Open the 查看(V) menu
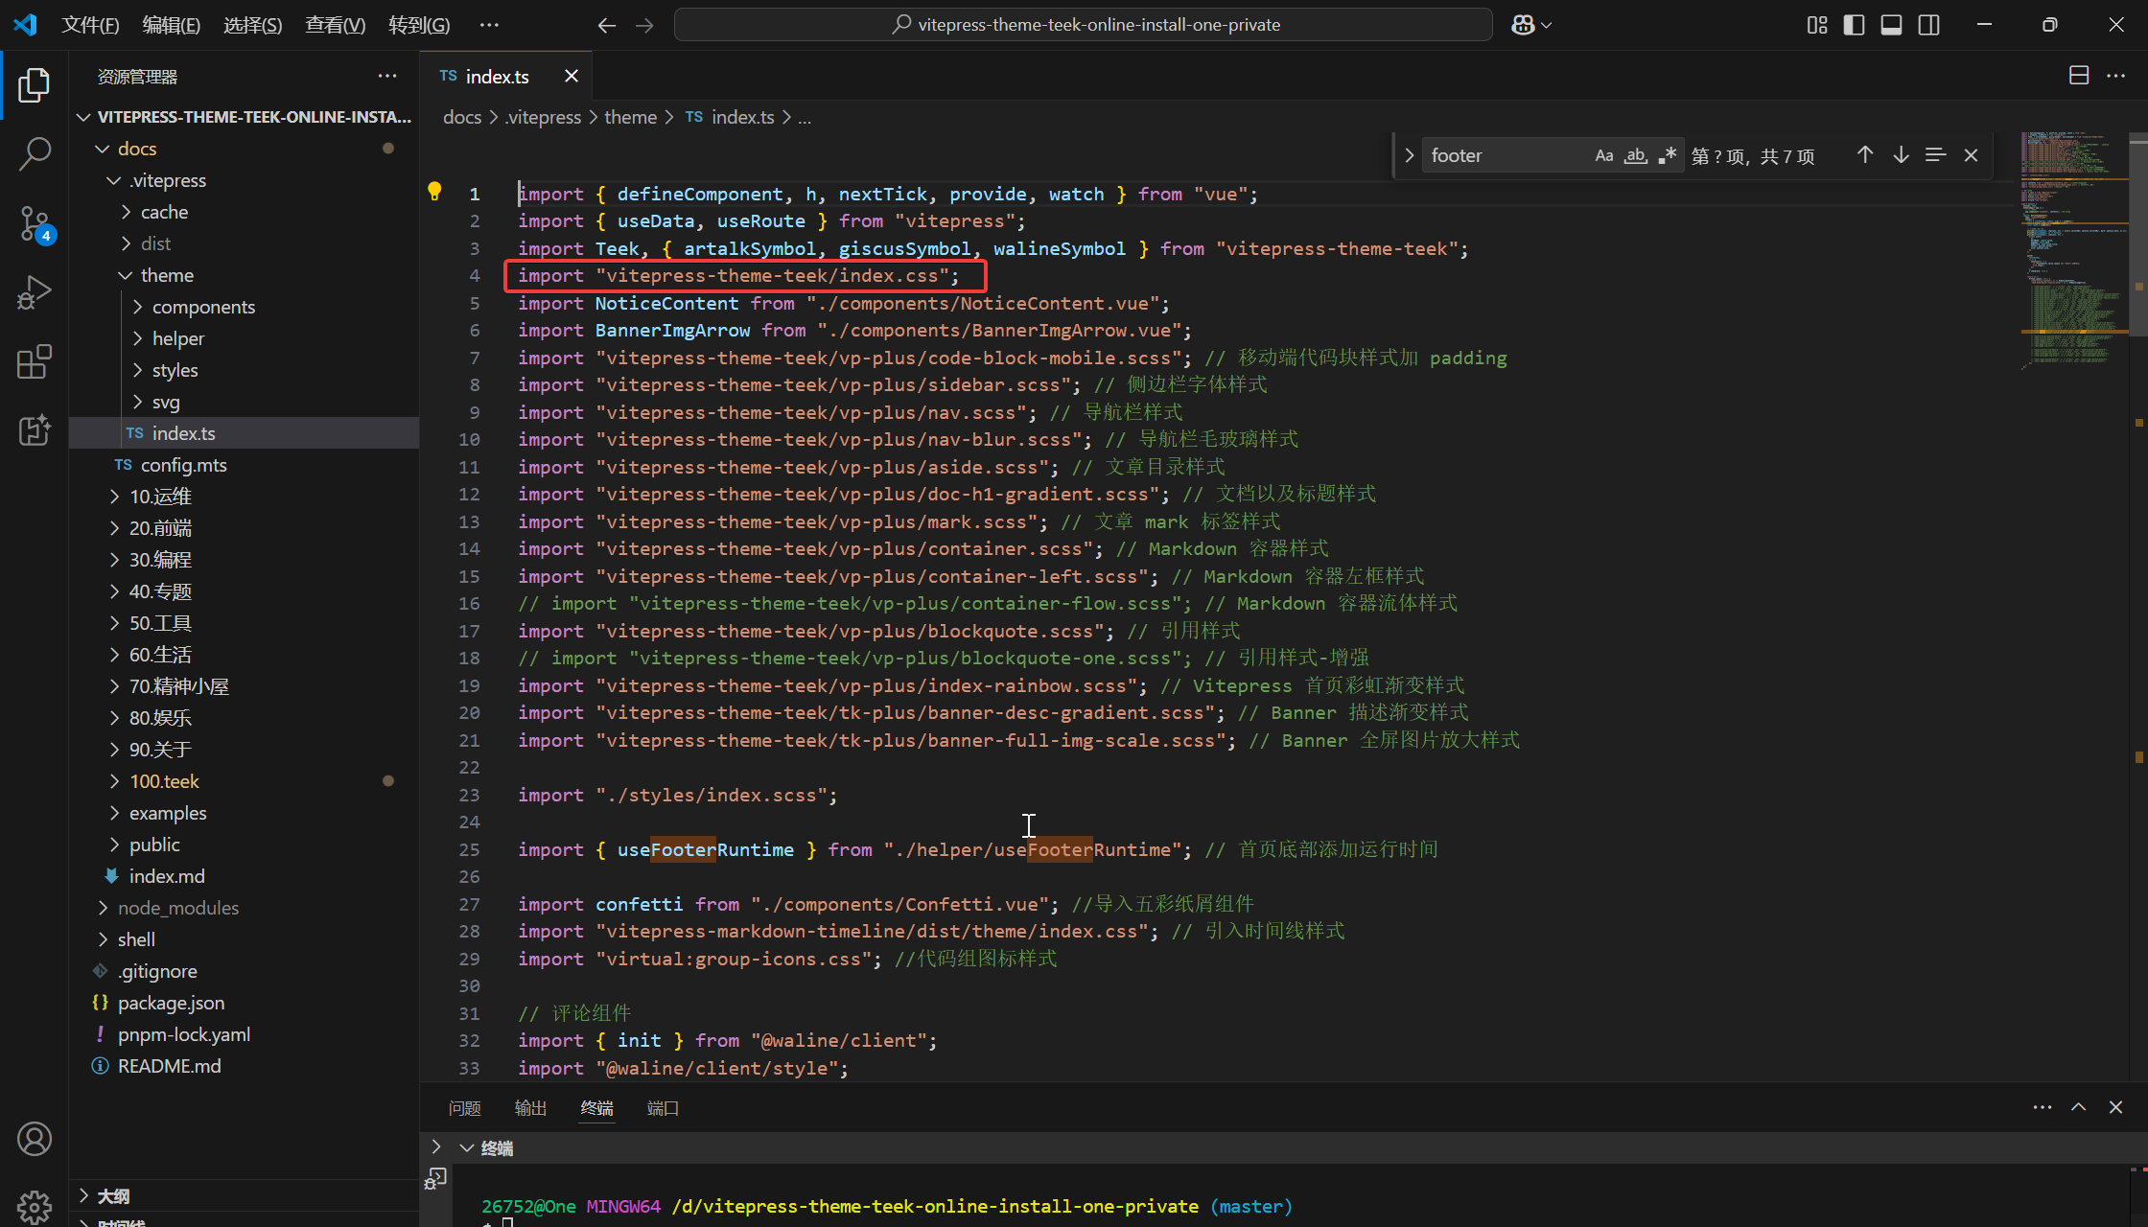The width and height of the screenshot is (2148, 1227). tap(335, 25)
